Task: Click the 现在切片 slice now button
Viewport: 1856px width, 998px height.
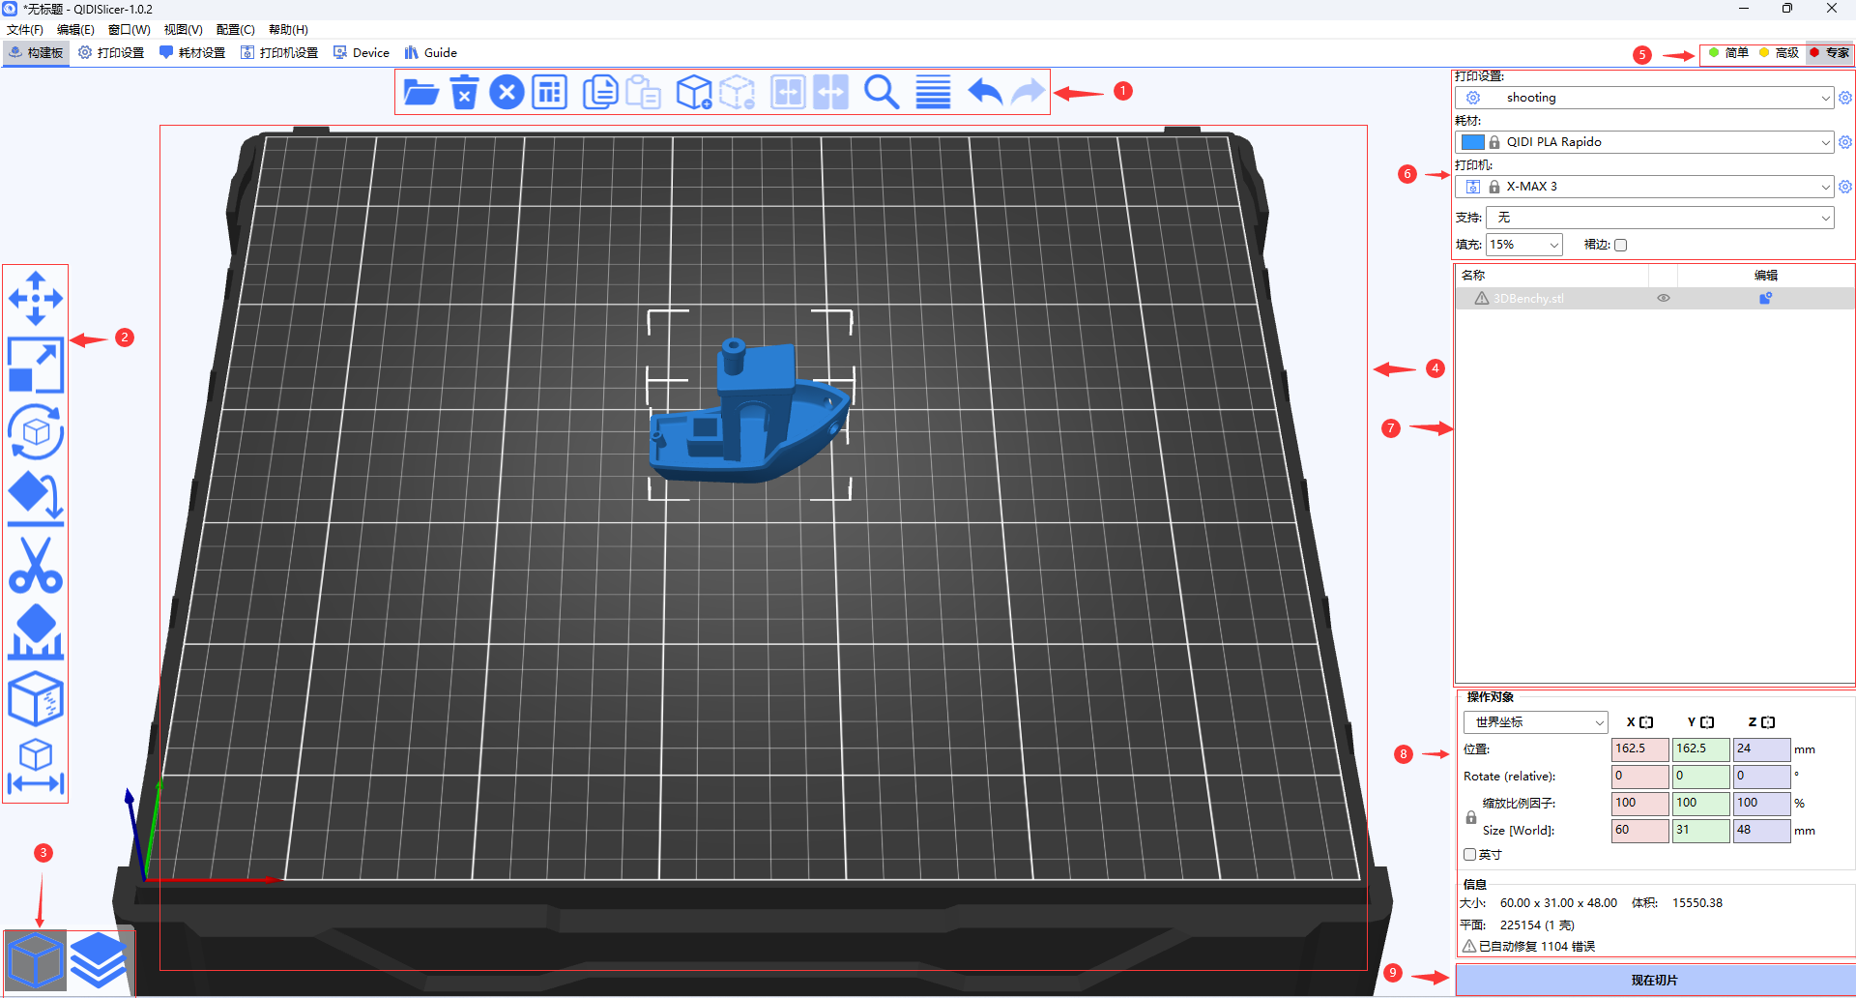Action: click(x=1654, y=980)
